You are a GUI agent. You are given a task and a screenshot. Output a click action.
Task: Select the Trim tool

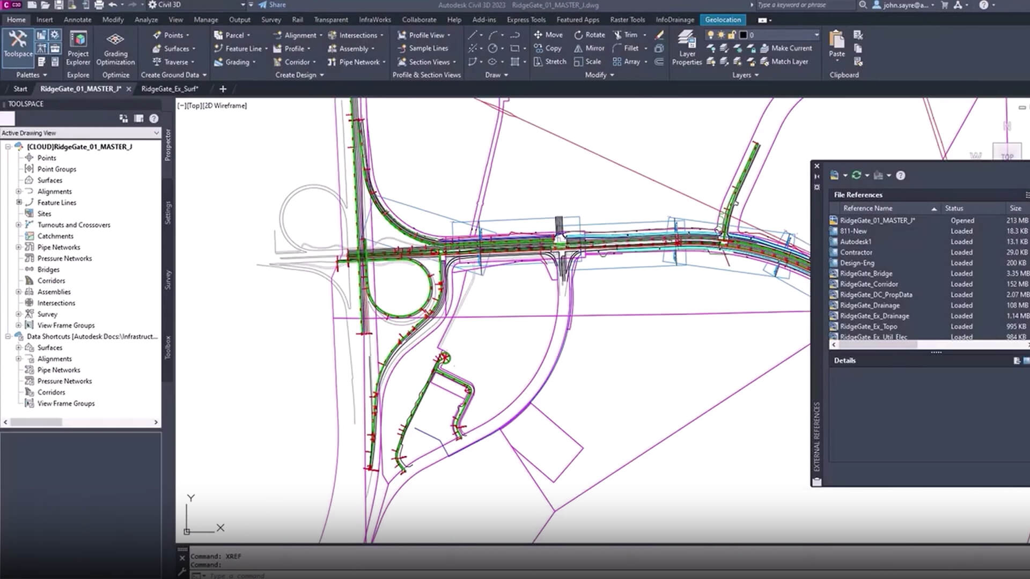pyautogui.click(x=626, y=35)
